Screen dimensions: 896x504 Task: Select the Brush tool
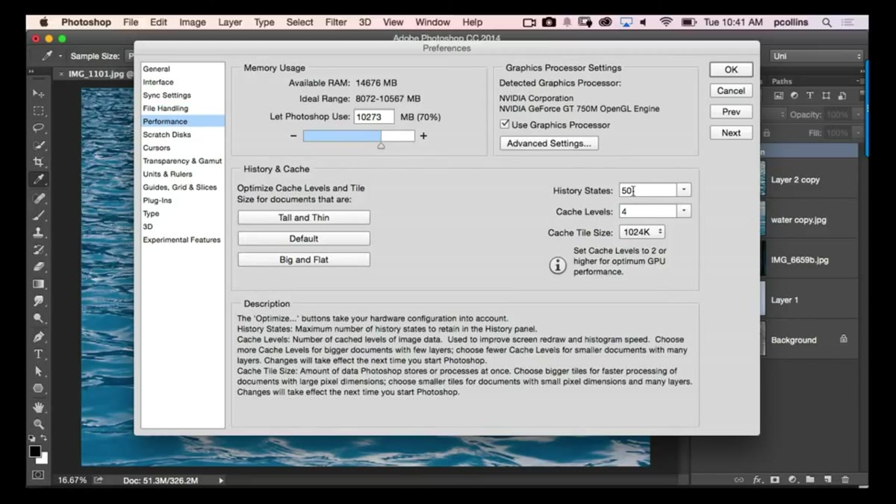[38, 215]
